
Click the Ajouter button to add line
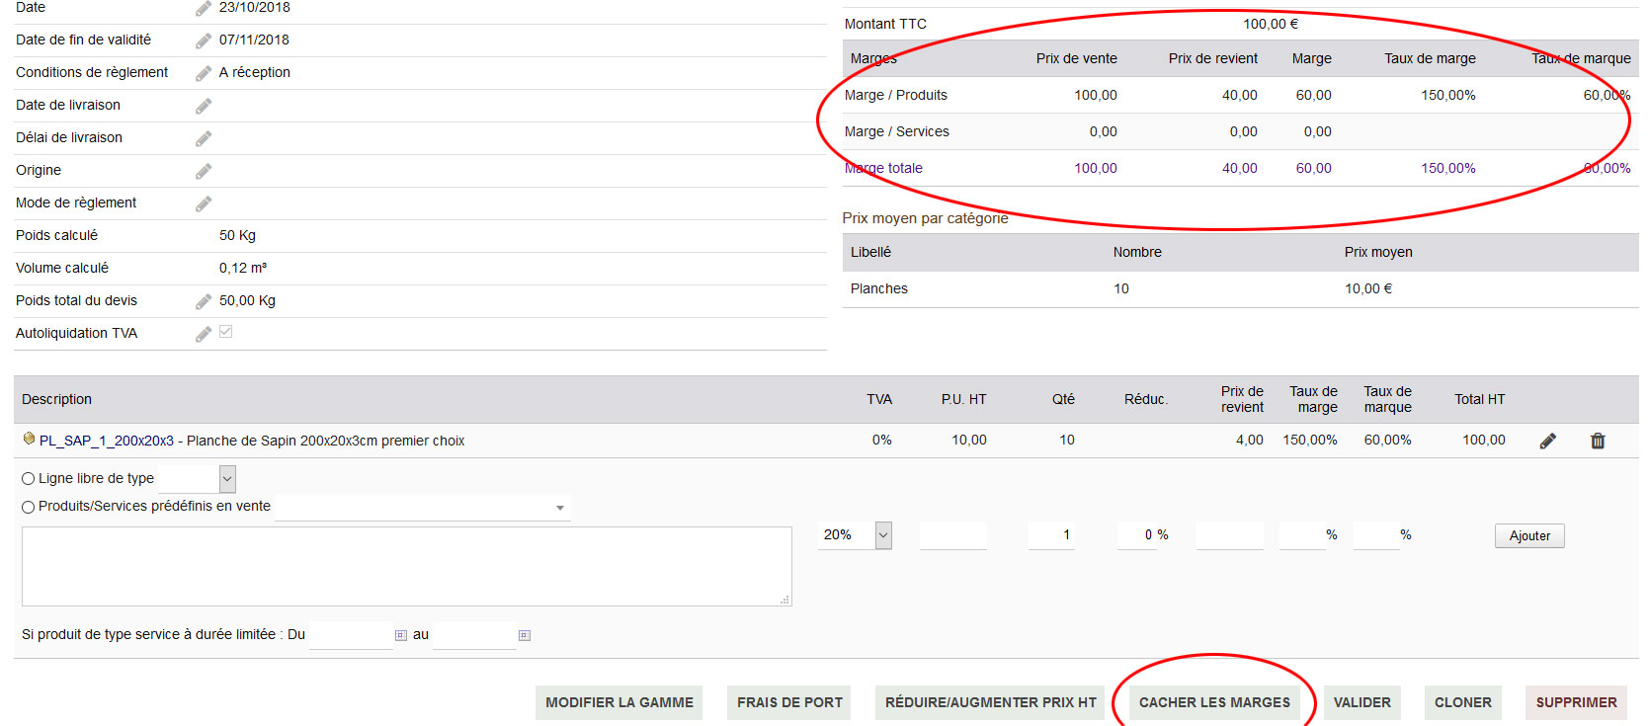(1528, 536)
